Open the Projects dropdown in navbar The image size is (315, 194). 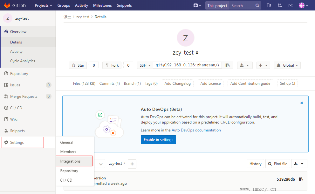44,5
